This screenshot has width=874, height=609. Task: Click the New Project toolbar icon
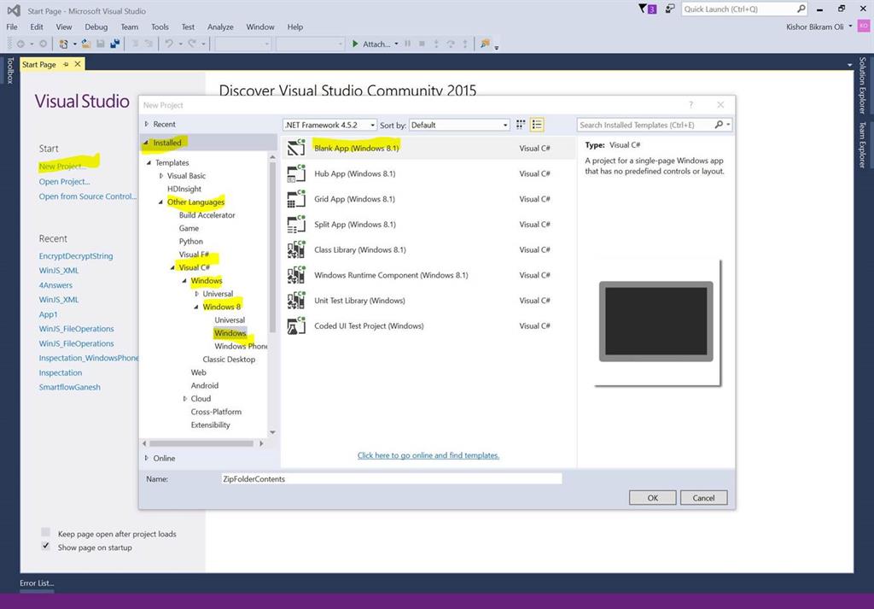63,44
